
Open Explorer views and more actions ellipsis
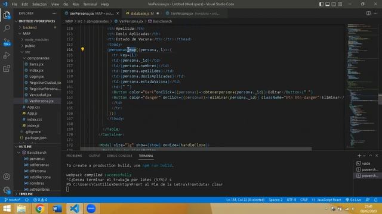pyautogui.click(x=54, y=13)
